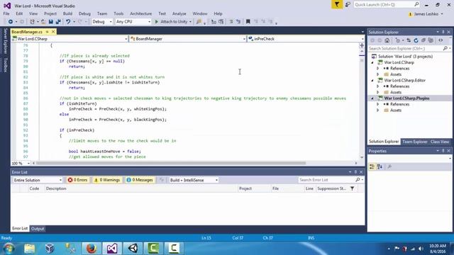Open the Debug menu
The image size is (454, 255).
[84, 13]
